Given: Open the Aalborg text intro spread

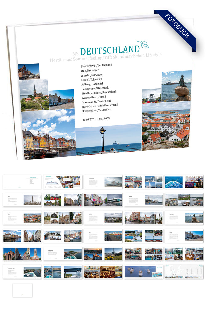Looking at the screenshot, I should point(103,218).
